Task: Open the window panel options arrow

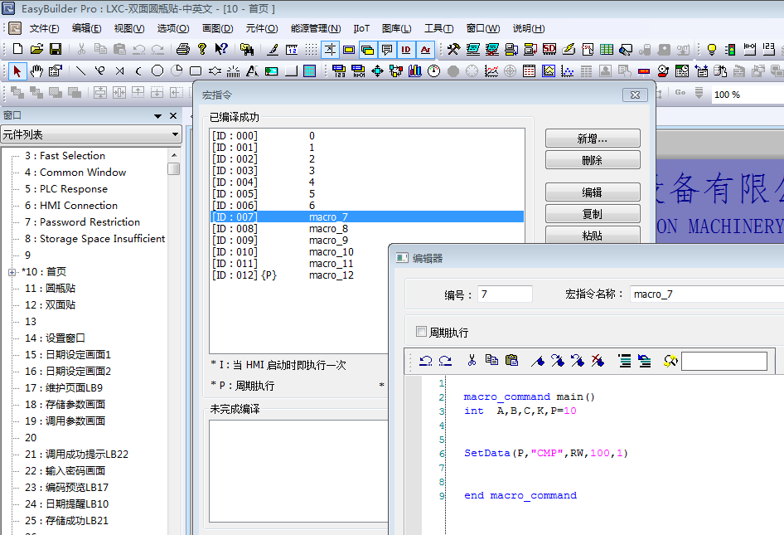Action: (x=157, y=116)
